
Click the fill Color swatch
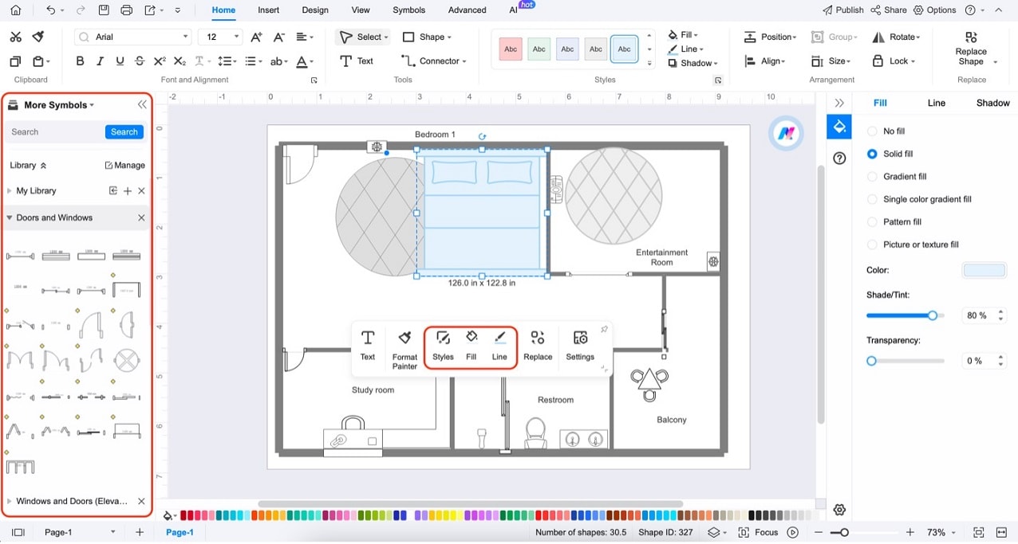tap(984, 271)
